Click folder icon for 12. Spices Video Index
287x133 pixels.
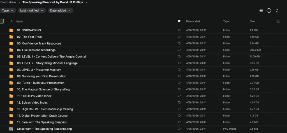coord(11,102)
